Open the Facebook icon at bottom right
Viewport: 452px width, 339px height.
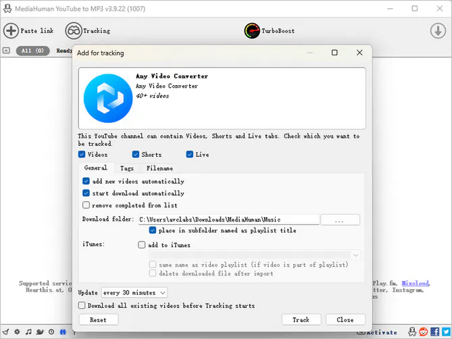pyautogui.click(x=434, y=332)
